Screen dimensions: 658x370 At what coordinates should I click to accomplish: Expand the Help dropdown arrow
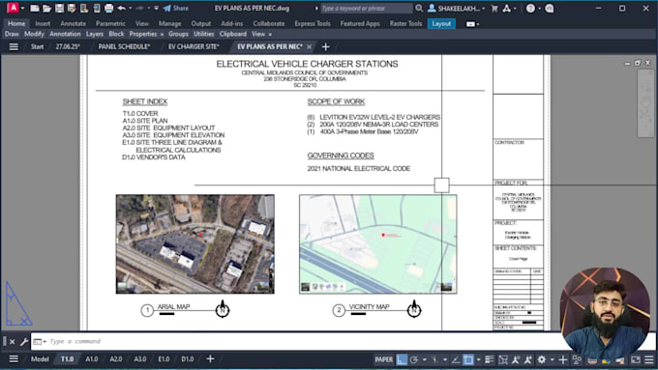coord(539,8)
